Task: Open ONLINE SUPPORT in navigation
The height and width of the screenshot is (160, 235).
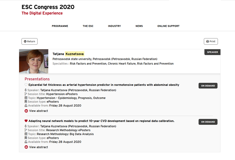Action: pos(168,26)
